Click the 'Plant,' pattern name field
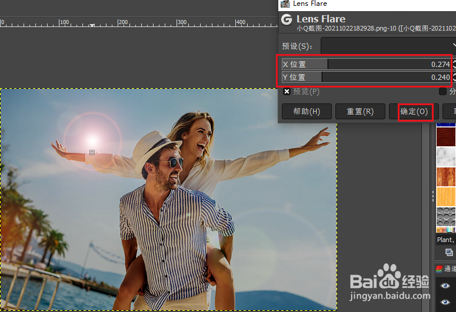This screenshot has height=312, width=456. [446, 240]
